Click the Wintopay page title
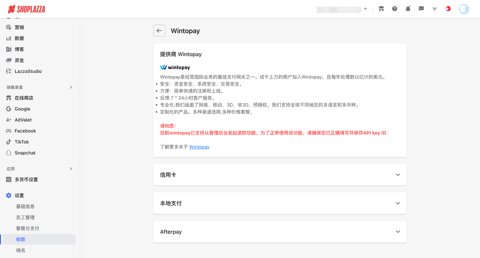Image resolution: width=480 pixels, height=258 pixels. tap(185, 31)
